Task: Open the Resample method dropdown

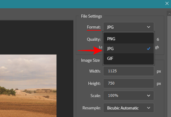Action: 129,108
